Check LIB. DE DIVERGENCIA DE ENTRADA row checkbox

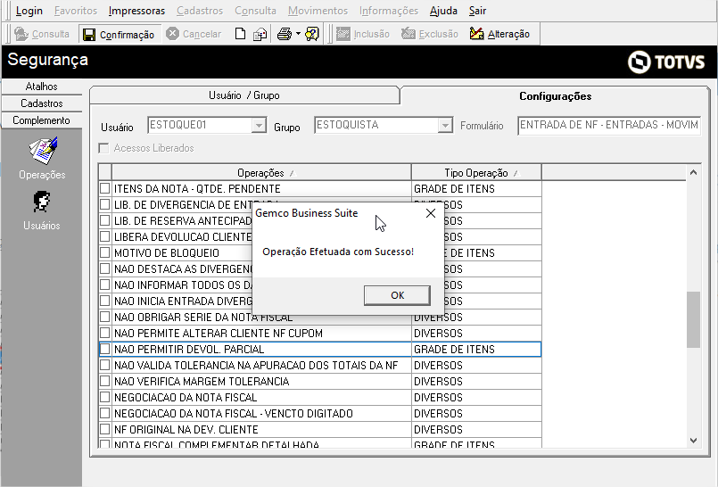tap(105, 204)
